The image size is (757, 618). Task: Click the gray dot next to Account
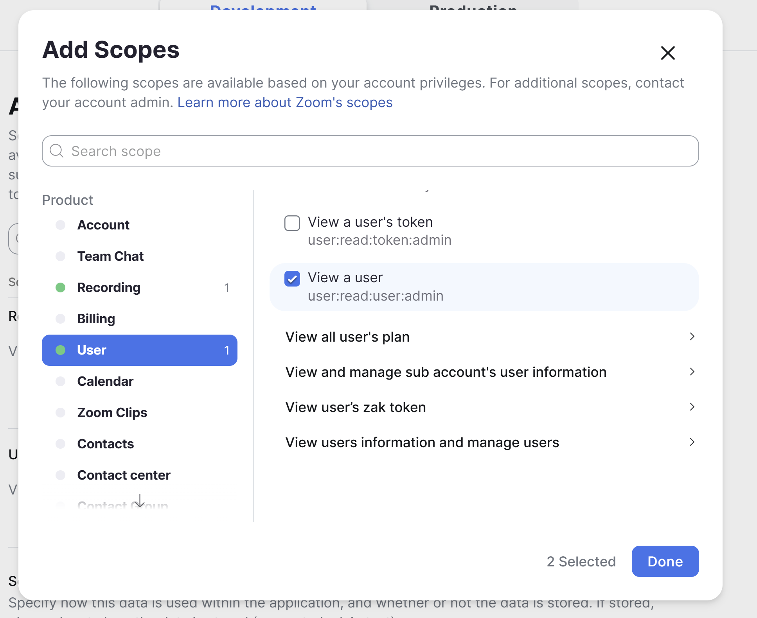(61, 225)
